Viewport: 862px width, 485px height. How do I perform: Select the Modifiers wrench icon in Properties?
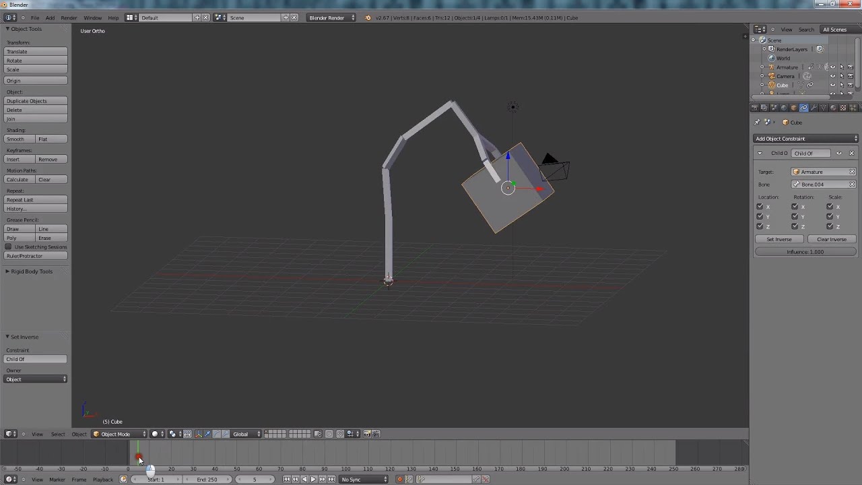pyautogui.click(x=814, y=107)
